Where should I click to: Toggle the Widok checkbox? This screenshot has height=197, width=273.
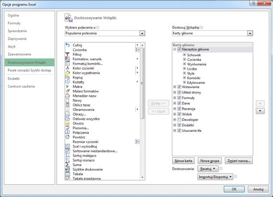pyautogui.click(x=179, y=114)
